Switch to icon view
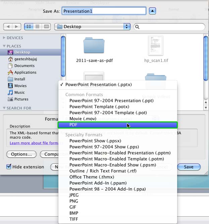The height and width of the screenshot is (224, 209). click(x=29, y=26)
